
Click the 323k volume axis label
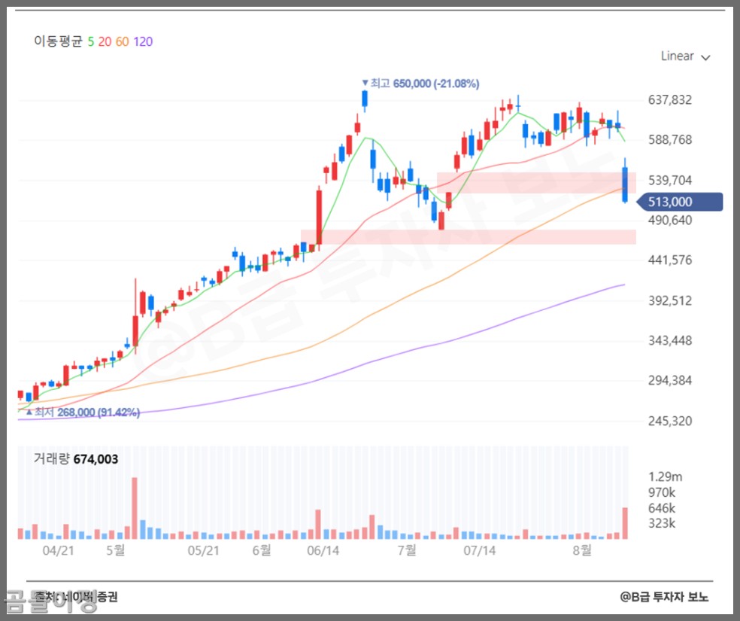pyautogui.click(x=661, y=523)
